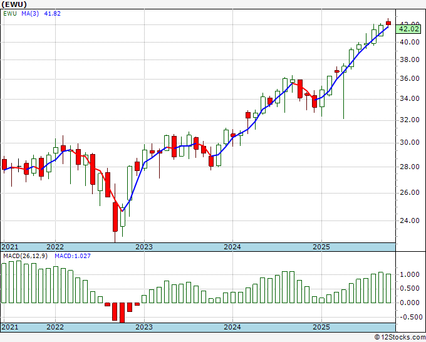Image resolution: width=426 pixels, height=342 pixels.
Task: Click the (EWU) chart title
Action: pos(14,4)
